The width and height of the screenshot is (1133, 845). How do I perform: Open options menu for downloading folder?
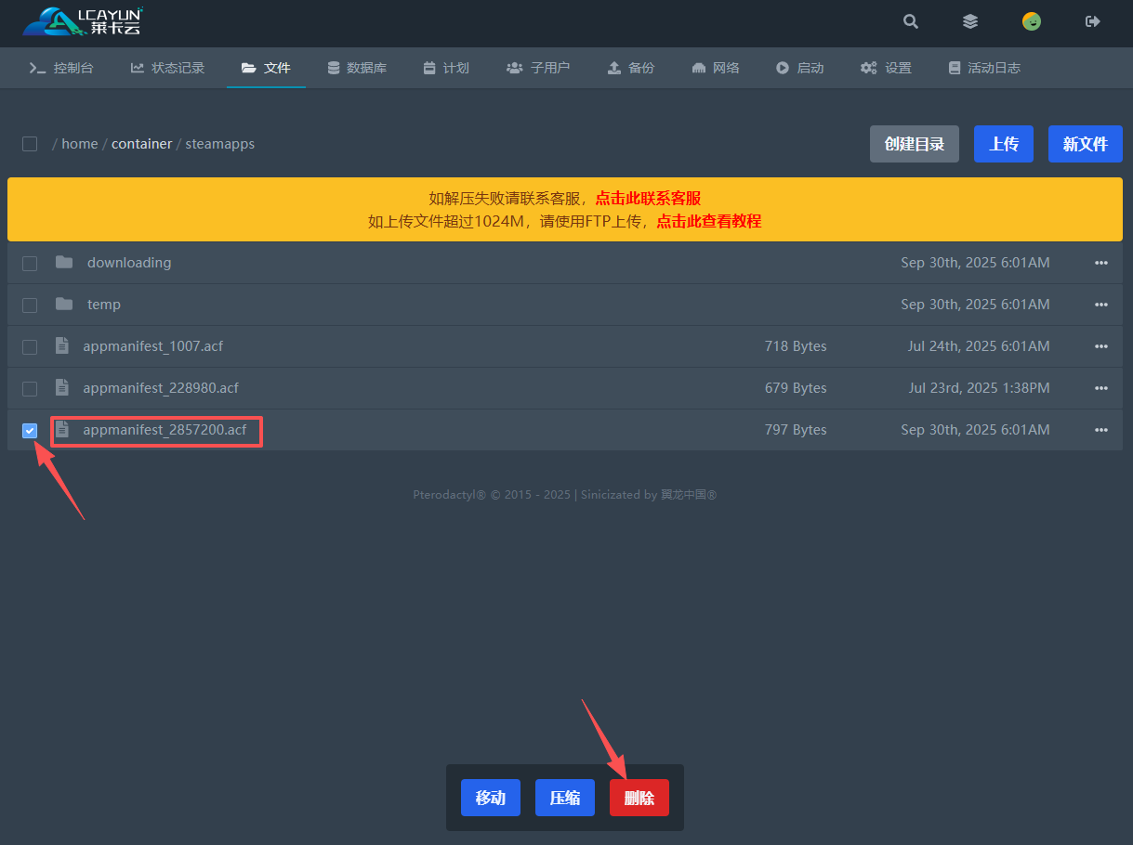(x=1101, y=263)
